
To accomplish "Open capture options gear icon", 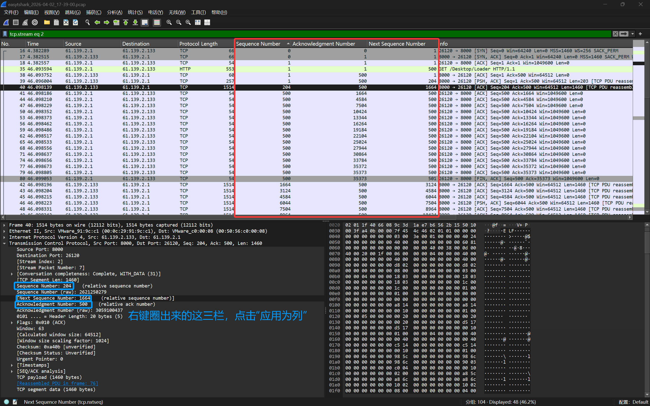I will point(35,23).
